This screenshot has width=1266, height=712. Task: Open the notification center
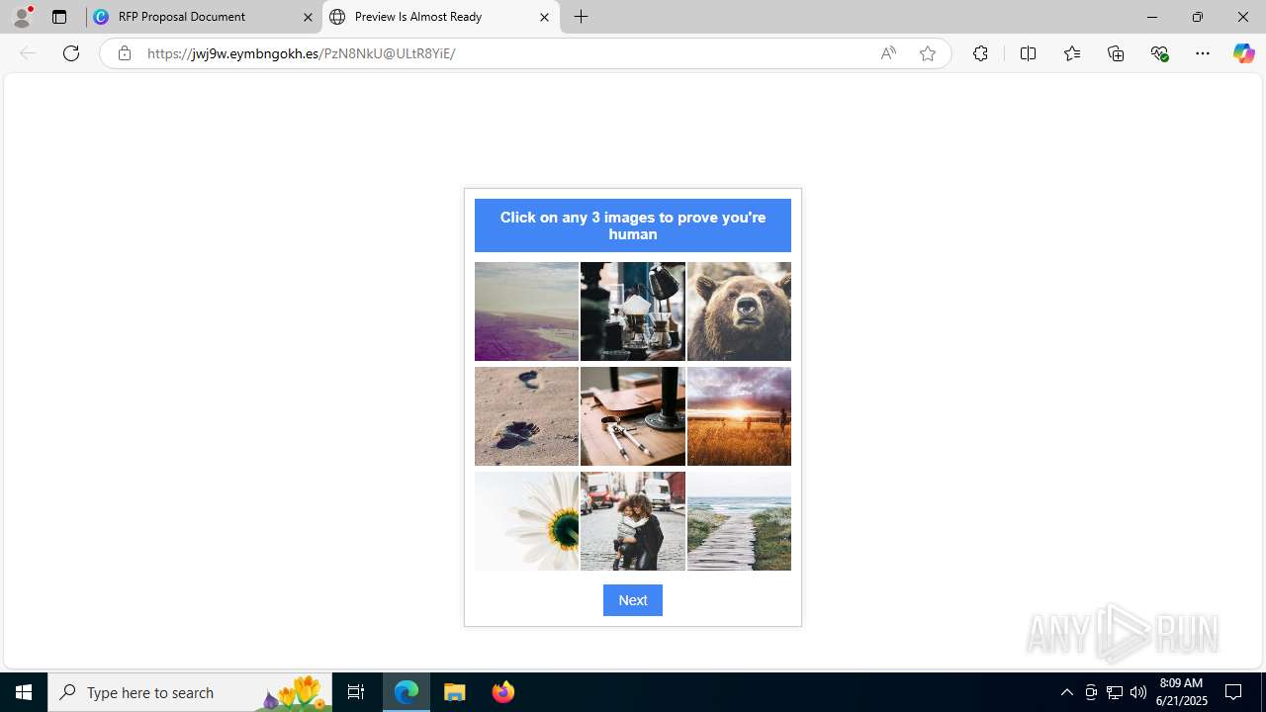tap(1234, 692)
